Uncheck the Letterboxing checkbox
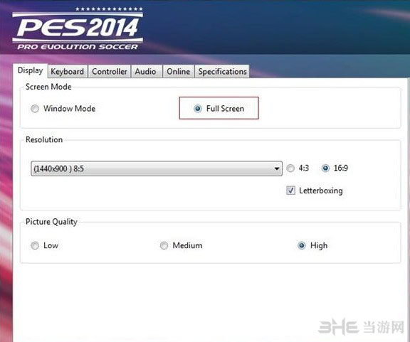This screenshot has height=342, width=410. (290, 191)
